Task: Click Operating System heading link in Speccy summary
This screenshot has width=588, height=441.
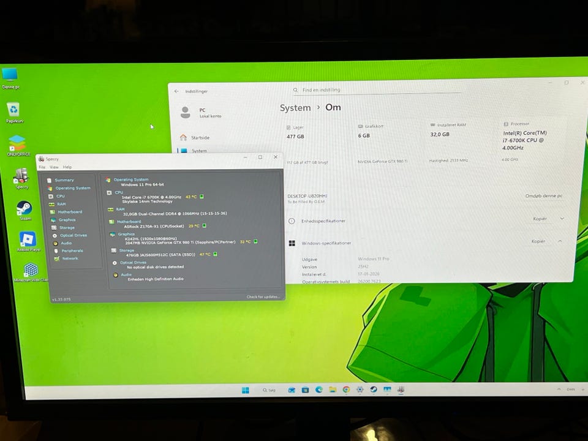Action: [x=131, y=179]
